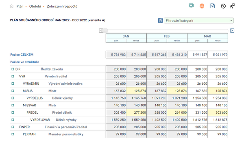244x154 pixels.
Task: Toggle the checkbox for DIR position
Action: 13,69
